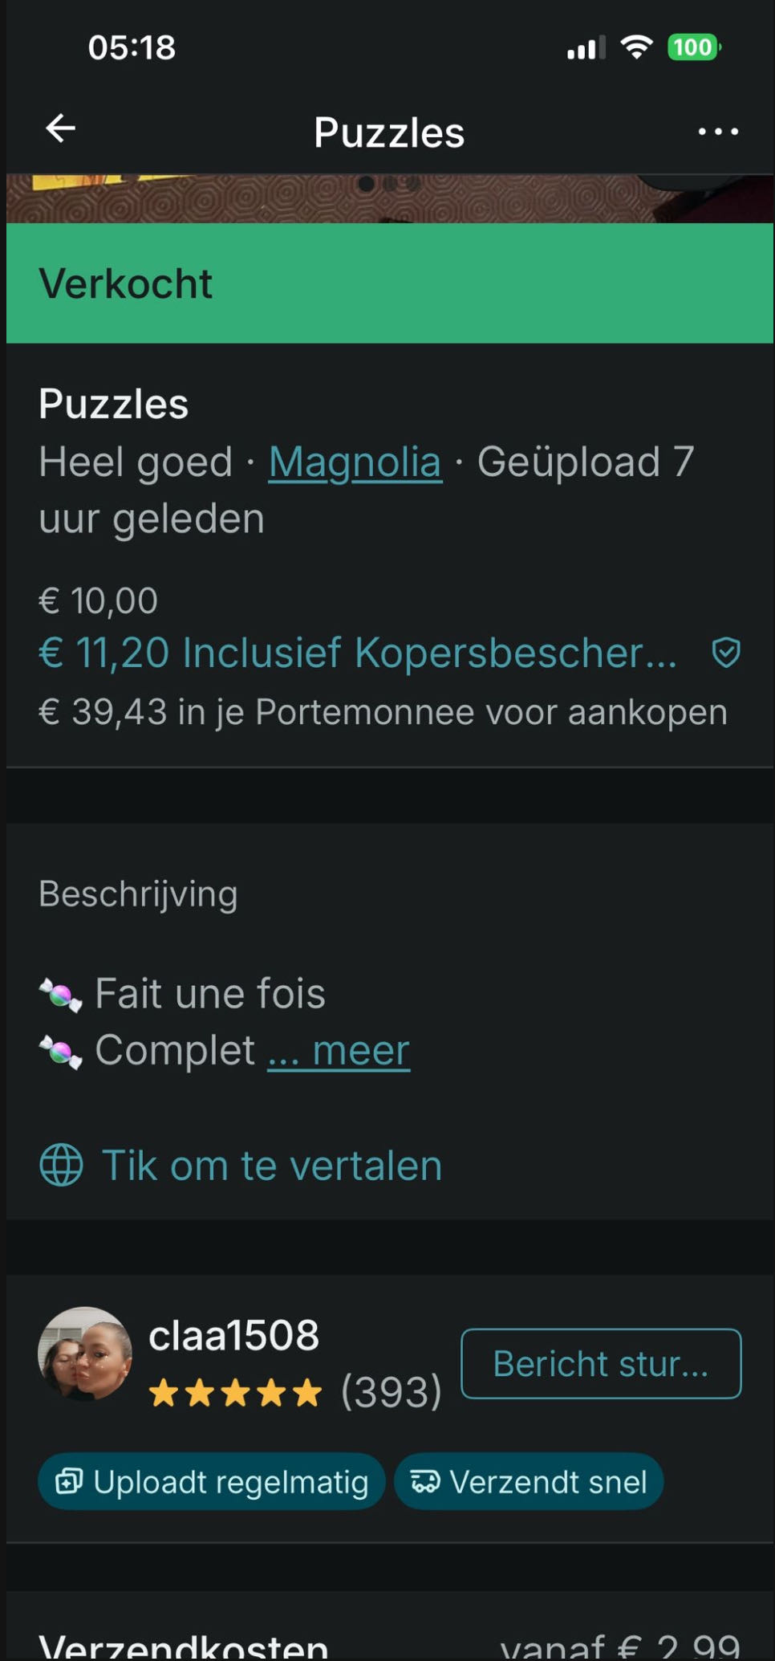Open seller claa1508 profile picture

[85, 1354]
